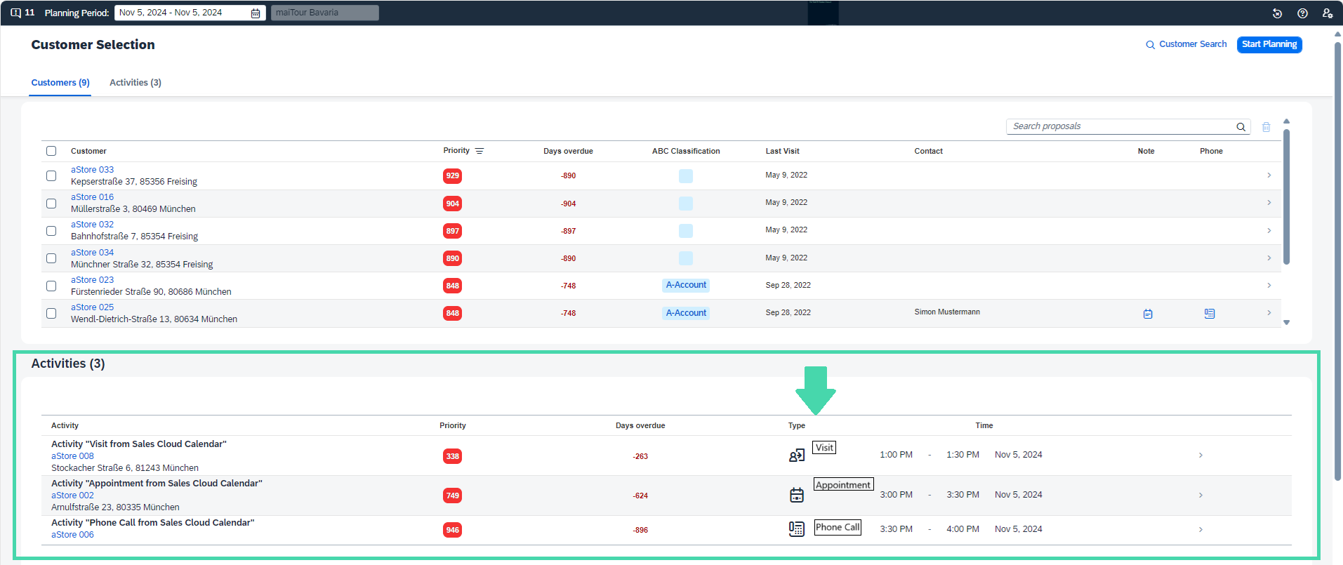The image size is (1343, 565).
Task: Click the maiTour Bavaria field
Action: [325, 13]
